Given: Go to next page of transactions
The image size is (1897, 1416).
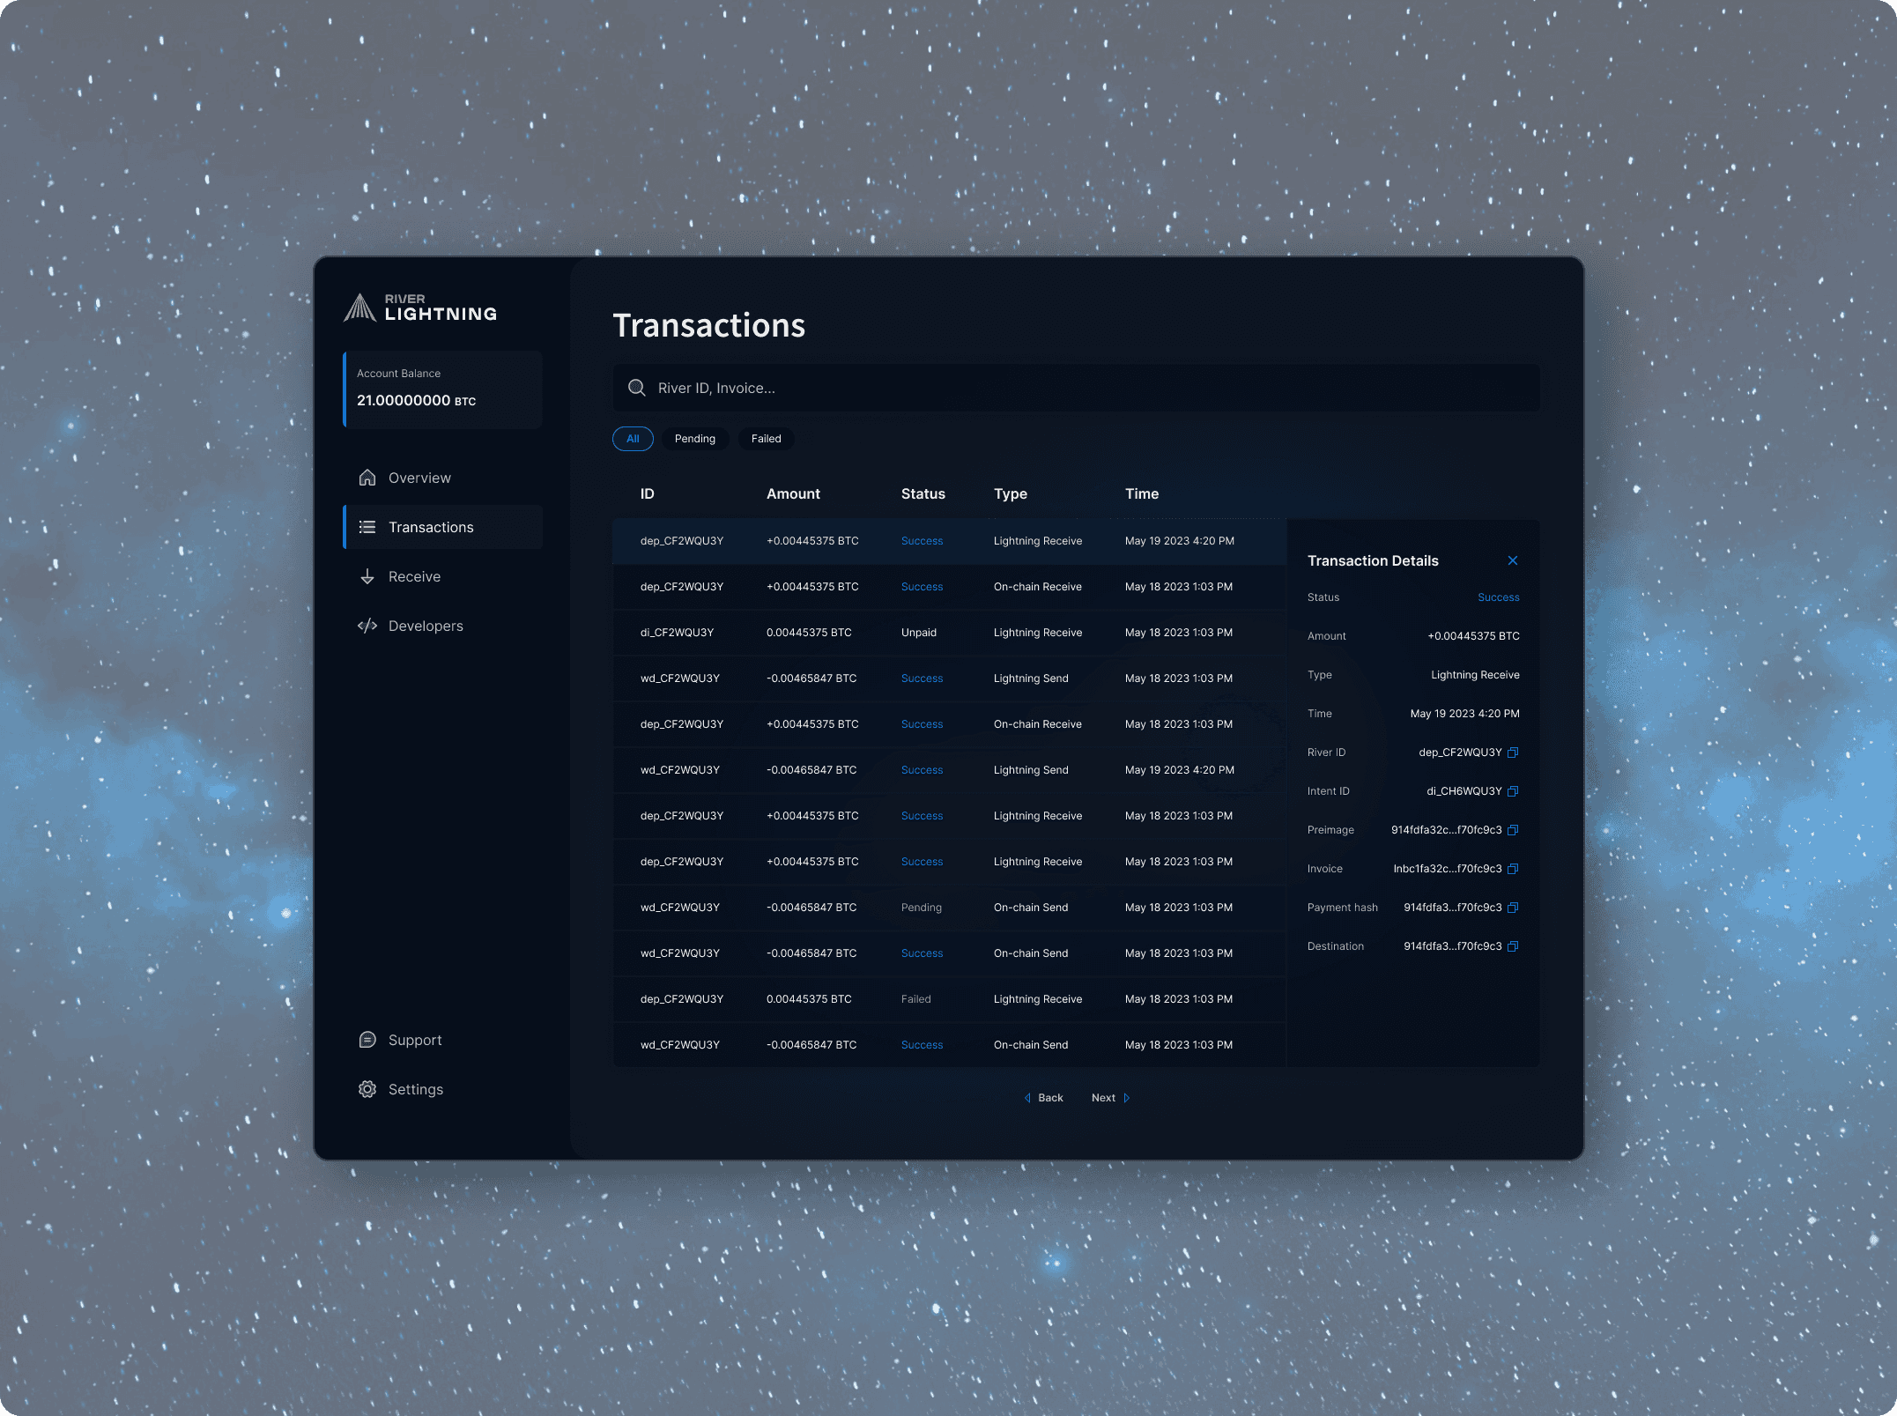Looking at the screenshot, I should pos(1110,1098).
